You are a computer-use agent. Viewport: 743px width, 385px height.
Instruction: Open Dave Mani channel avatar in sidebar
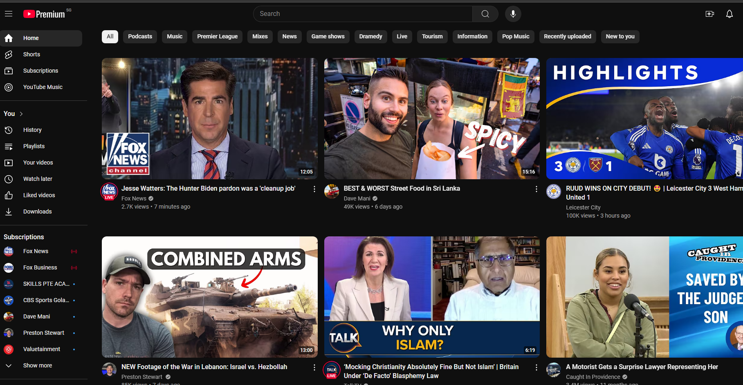tap(9, 316)
